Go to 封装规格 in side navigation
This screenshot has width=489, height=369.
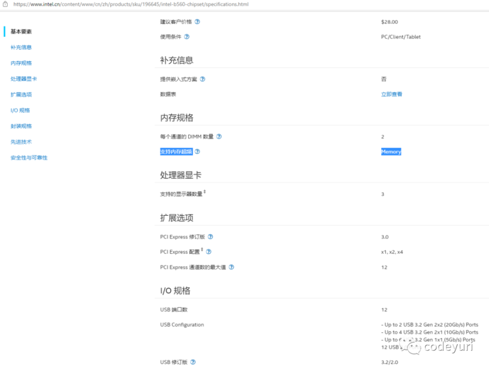[21, 126]
